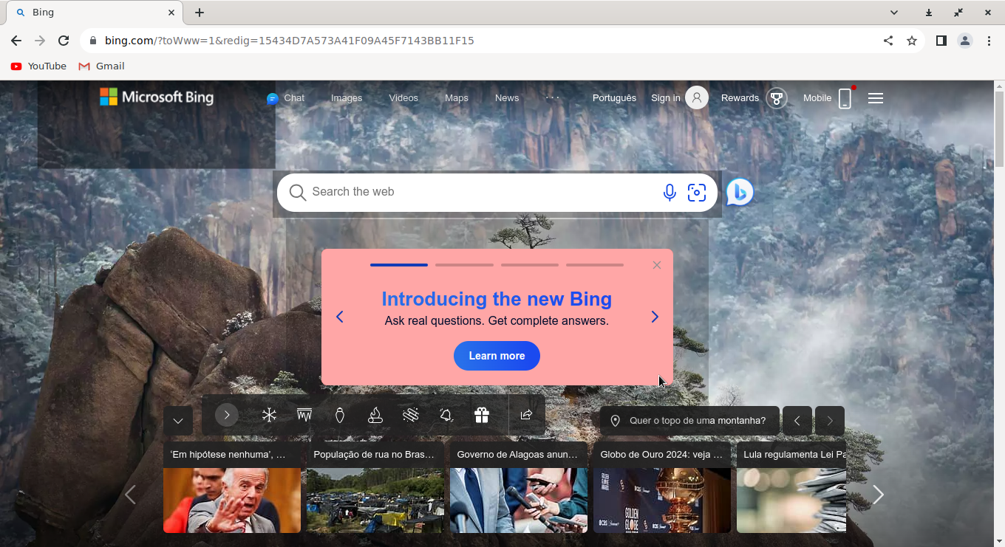The height and width of the screenshot is (547, 1005).
Task: Click the address bar URL
Action: coord(290,41)
